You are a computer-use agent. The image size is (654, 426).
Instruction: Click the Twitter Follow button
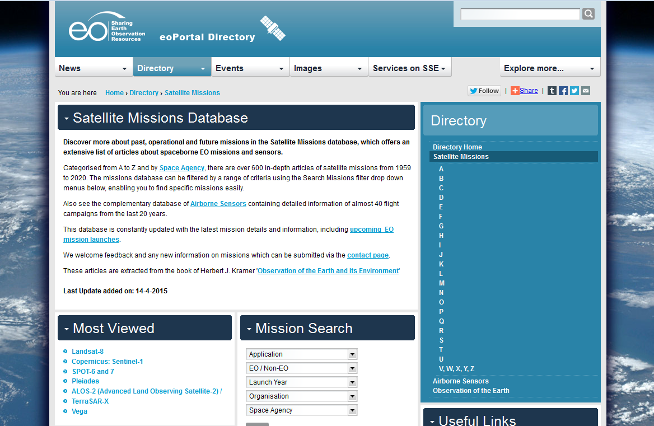pyautogui.click(x=484, y=90)
